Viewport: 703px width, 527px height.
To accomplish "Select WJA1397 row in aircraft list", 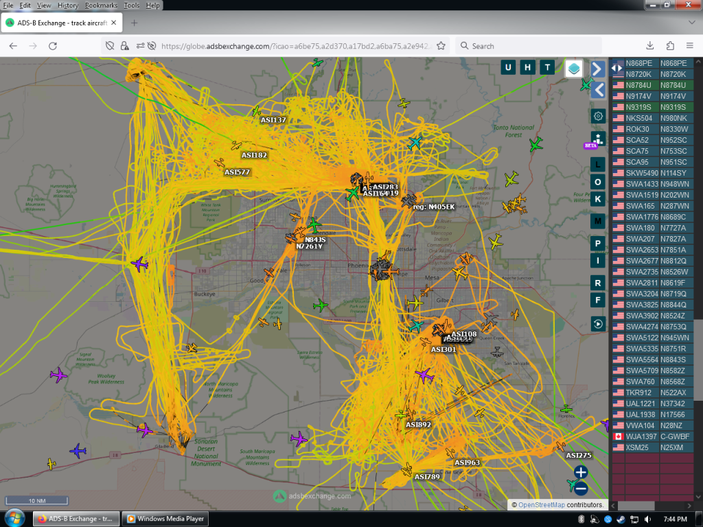I will (653, 436).
